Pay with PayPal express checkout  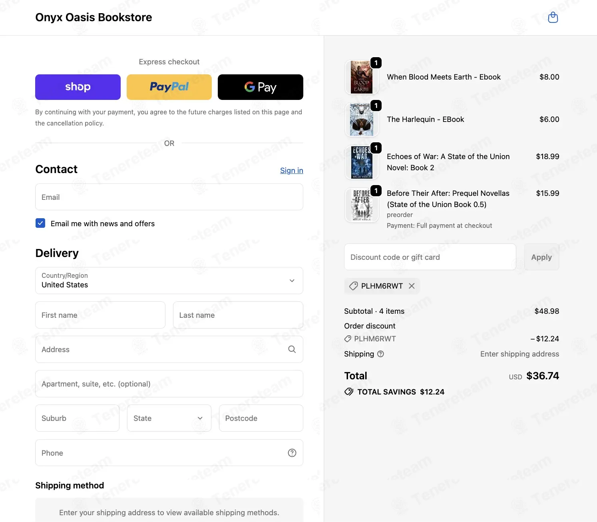coord(169,87)
